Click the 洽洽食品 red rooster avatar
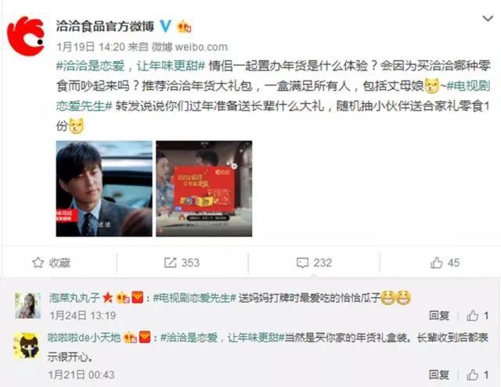The width and height of the screenshot is (501, 387). tap(26, 37)
